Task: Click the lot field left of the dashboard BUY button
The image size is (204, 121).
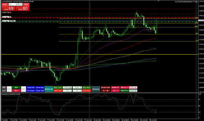Action: tap(9, 89)
